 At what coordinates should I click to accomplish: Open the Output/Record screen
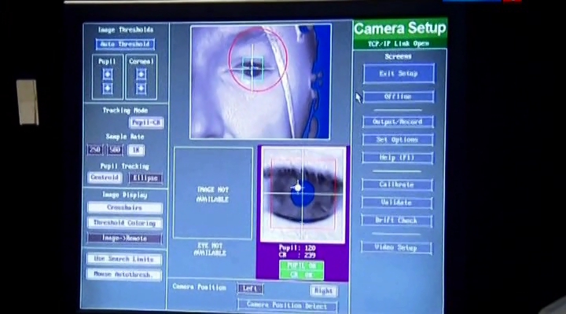398,122
